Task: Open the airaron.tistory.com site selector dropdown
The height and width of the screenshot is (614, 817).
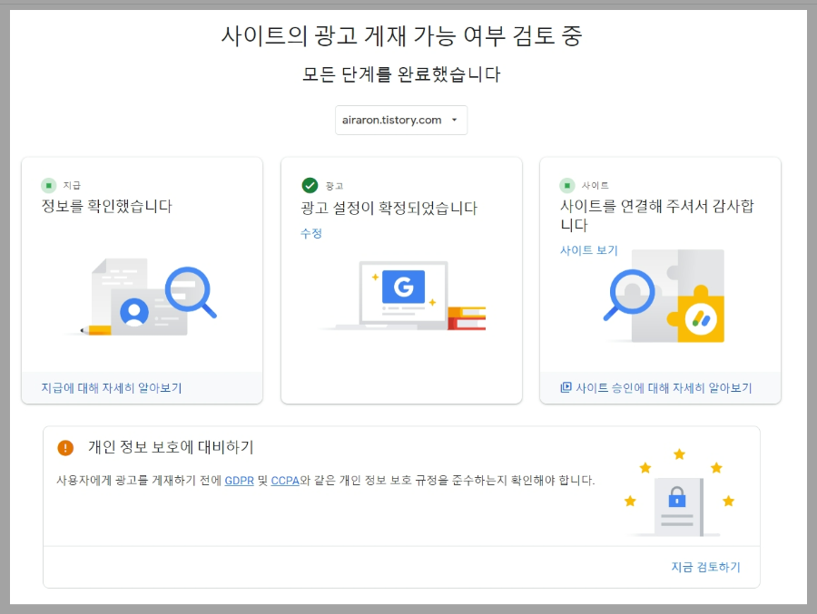Action: (400, 120)
